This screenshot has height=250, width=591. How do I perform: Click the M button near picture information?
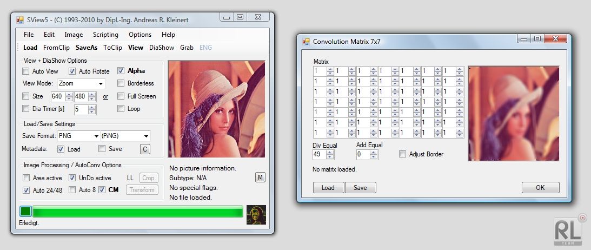[260, 177]
